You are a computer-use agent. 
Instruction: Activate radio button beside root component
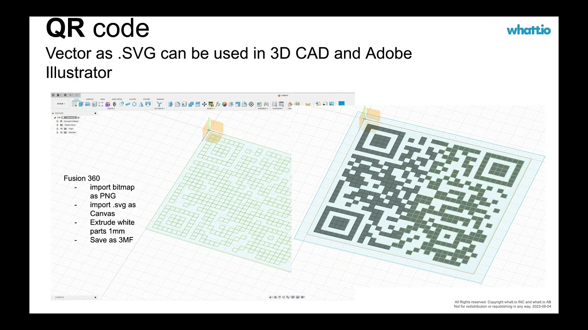click(x=78, y=117)
